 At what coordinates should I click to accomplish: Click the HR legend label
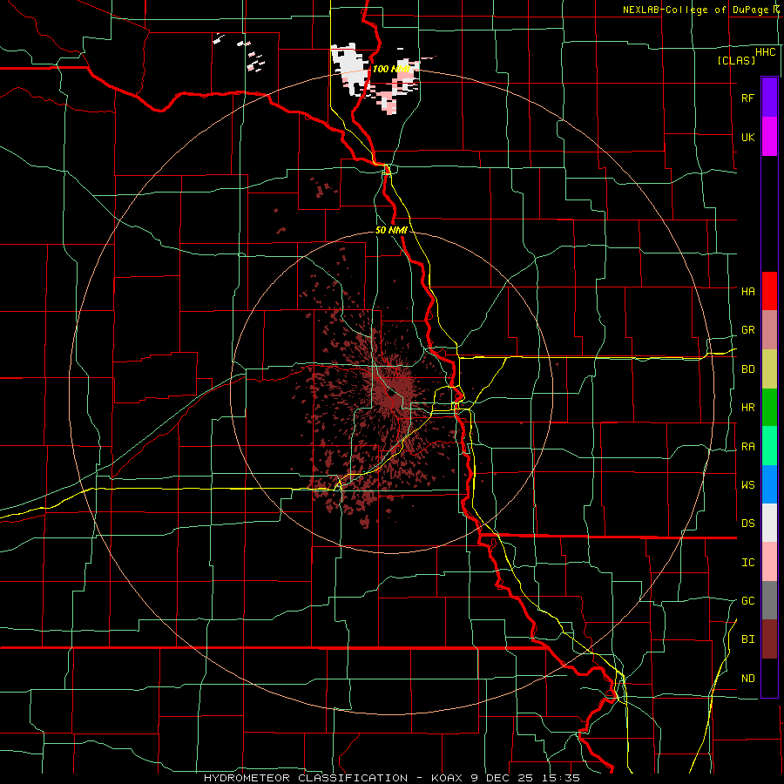click(747, 408)
